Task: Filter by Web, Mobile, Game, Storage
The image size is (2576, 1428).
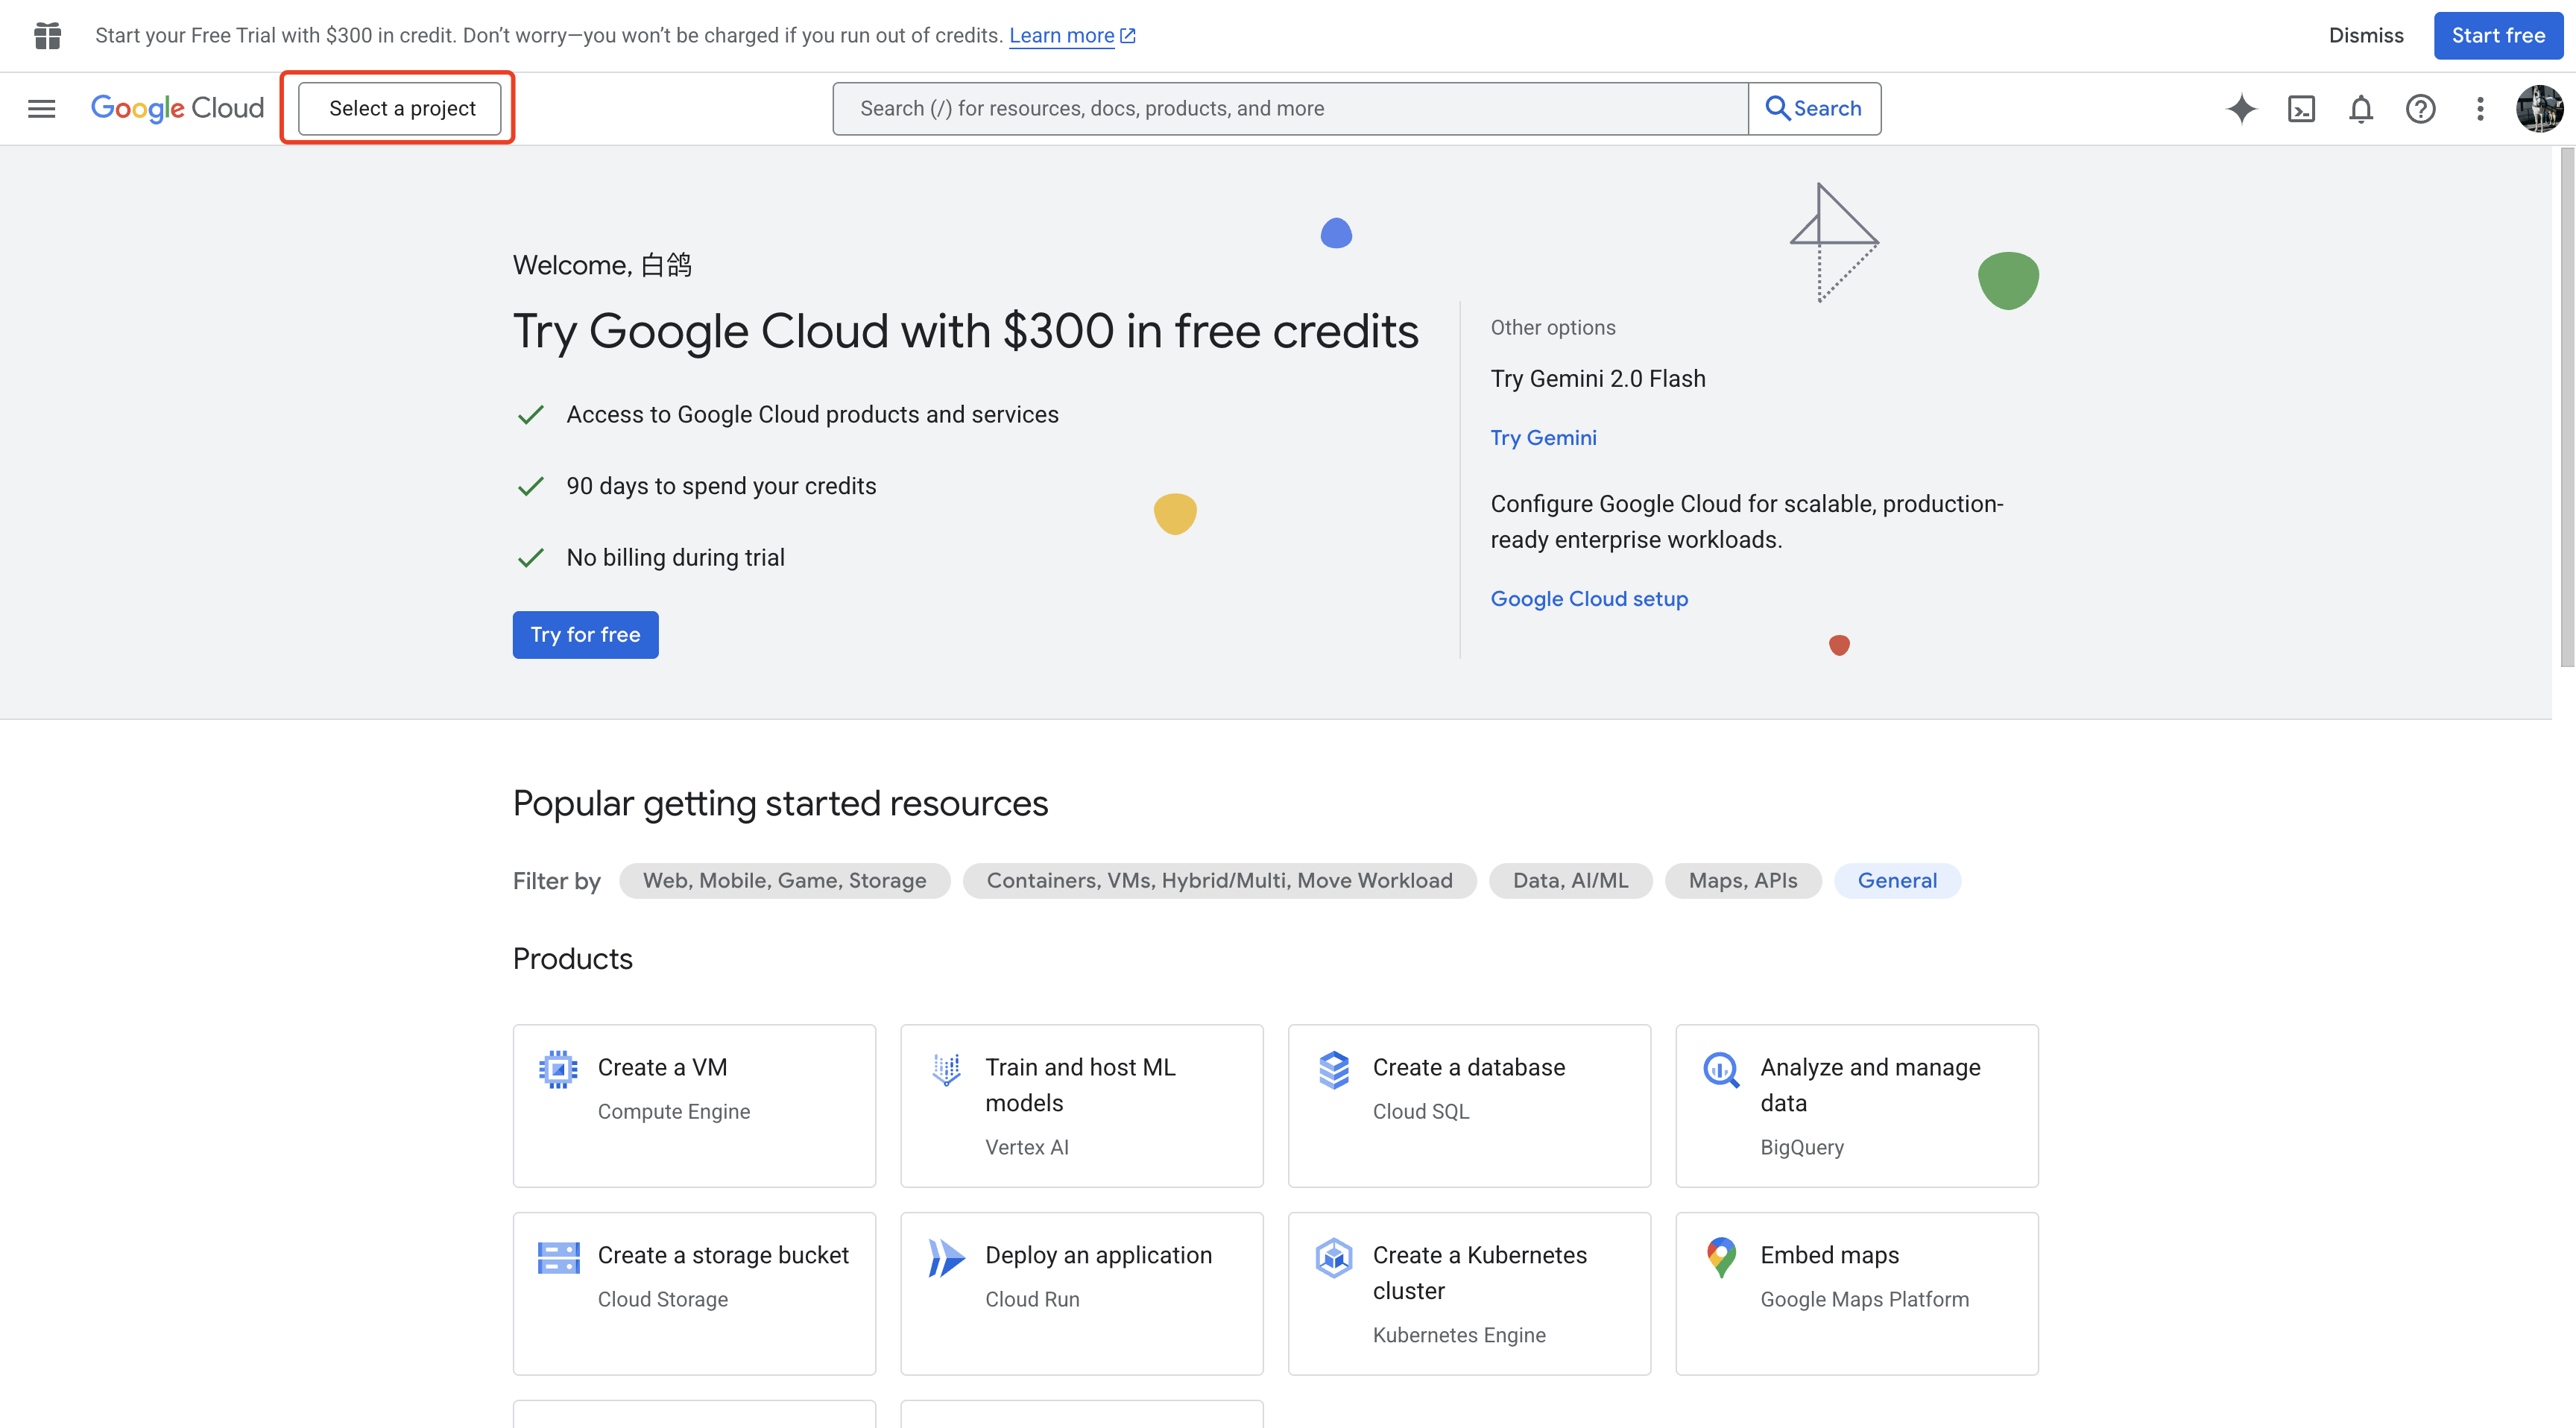Action: (784, 880)
